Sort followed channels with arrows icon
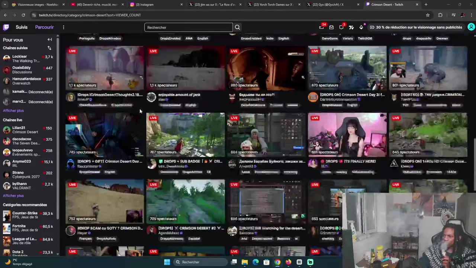 point(49,48)
